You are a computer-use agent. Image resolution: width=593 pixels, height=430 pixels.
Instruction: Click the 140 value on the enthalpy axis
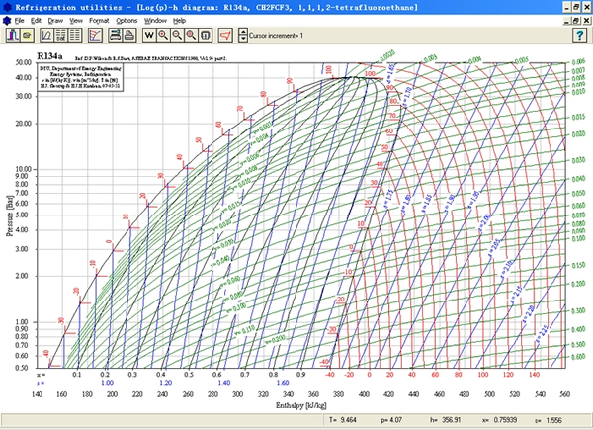coord(37,394)
